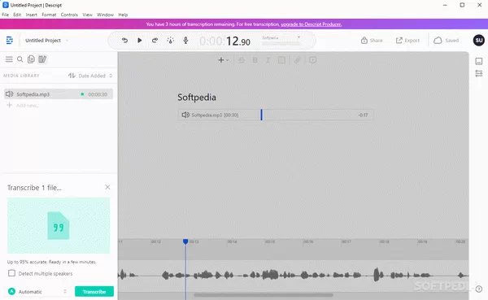This screenshot has height=300, width=488.
Task: Open the hamburger menu icon in the sidebar
Action: pyautogui.click(x=9, y=59)
